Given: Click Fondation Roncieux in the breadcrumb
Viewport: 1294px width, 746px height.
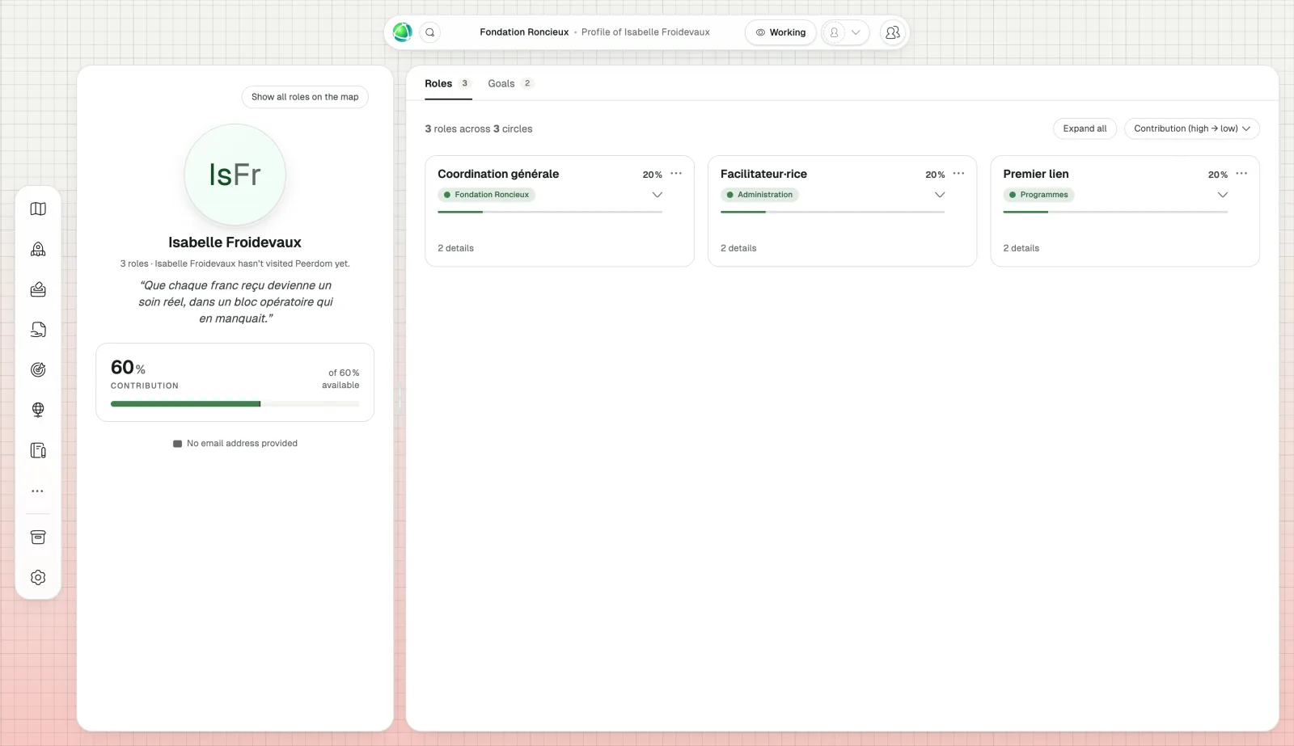Looking at the screenshot, I should [x=524, y=32].
